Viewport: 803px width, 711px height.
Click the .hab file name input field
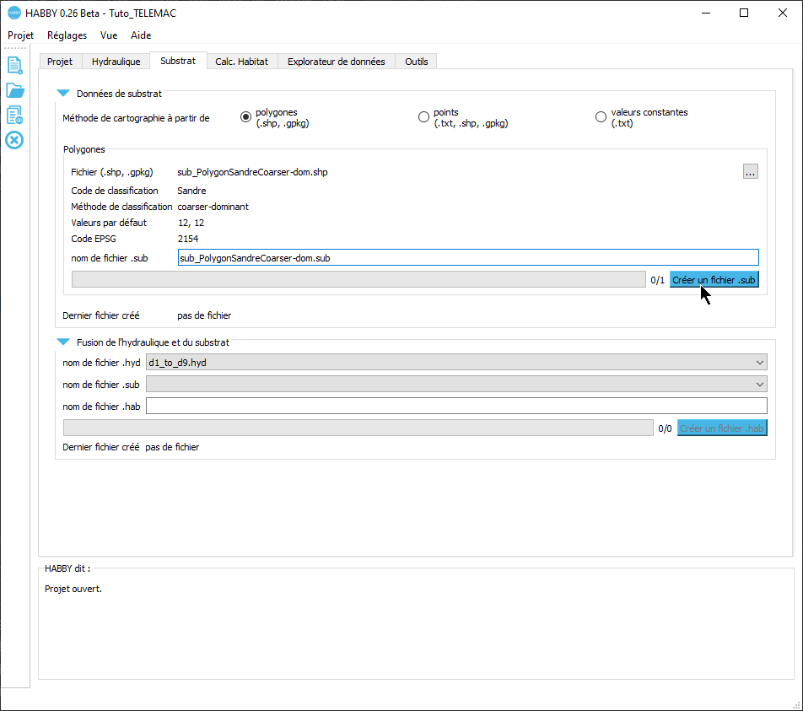455,407
